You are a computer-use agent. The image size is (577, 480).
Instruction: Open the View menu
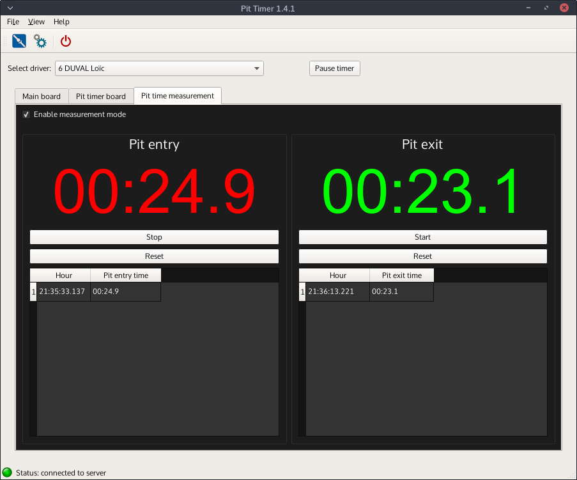point(36,22)
